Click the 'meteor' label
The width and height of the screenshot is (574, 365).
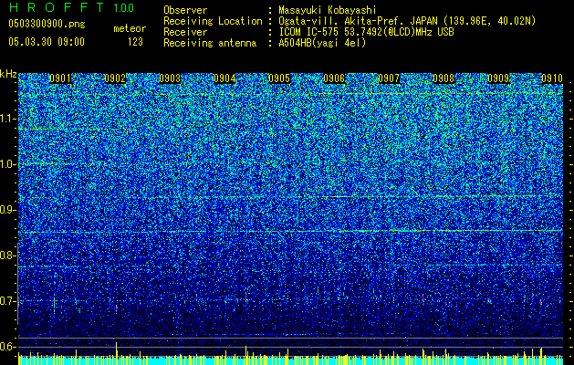[130, 28]
